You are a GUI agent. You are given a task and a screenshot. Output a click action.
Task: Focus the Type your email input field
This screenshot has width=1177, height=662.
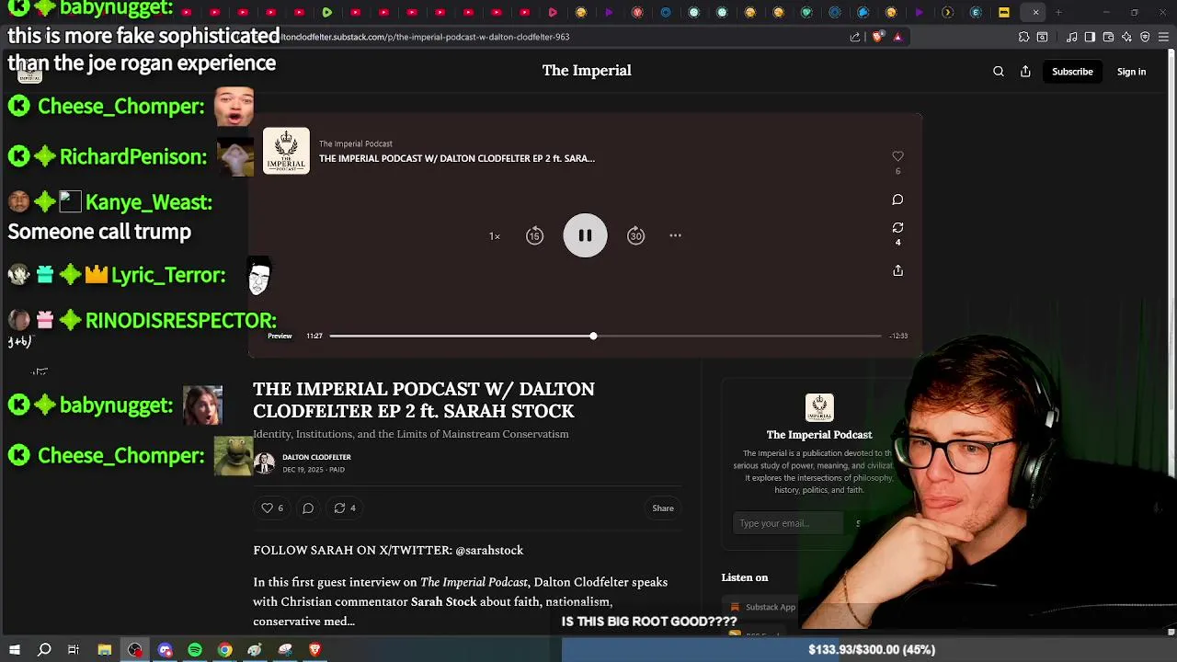click(x=787, y=523)
